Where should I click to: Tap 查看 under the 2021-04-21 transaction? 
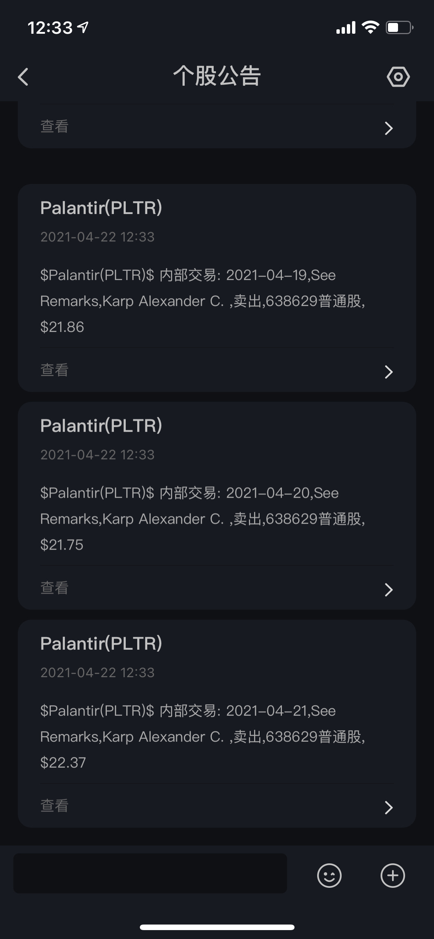[x=54, y=805]
